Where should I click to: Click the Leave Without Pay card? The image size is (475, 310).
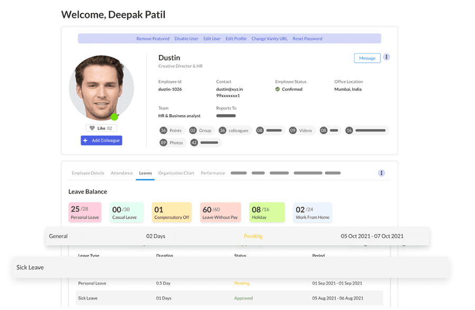point(220,212)
